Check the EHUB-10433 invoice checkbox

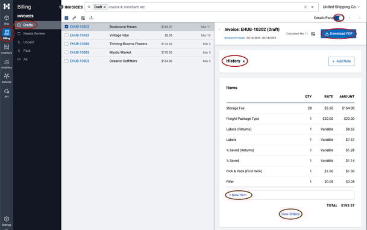click(66, 36)
